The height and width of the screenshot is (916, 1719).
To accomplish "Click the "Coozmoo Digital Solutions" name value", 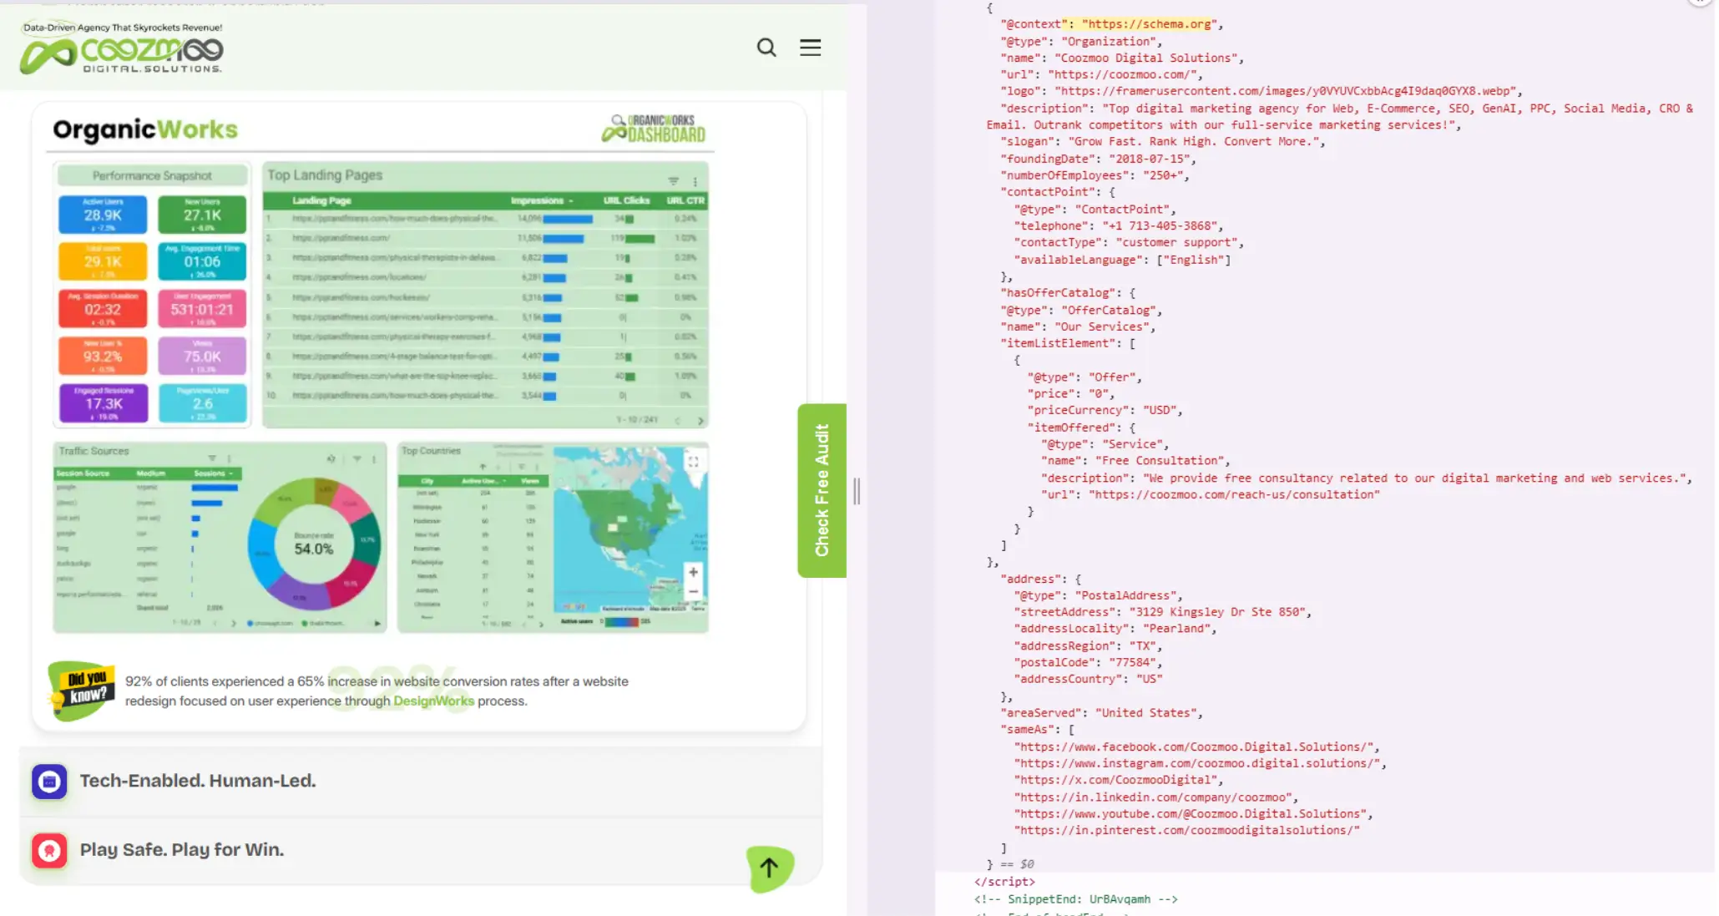I will click(1148, 58).
